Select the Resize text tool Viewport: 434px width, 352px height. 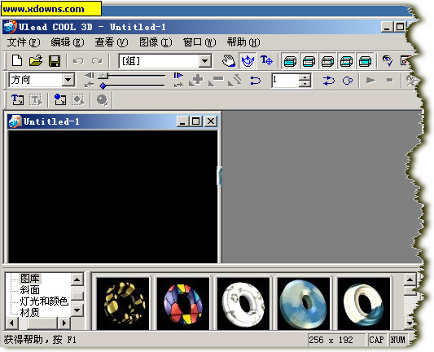266,60
